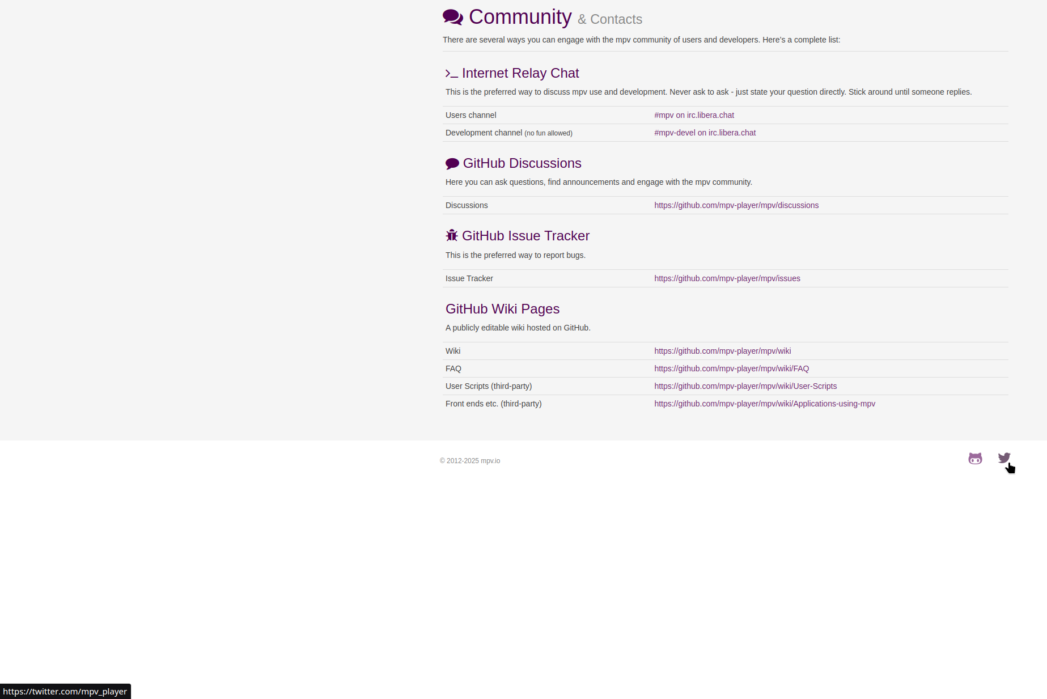This screenshot has width=1047, height=699.
Task: Click the terminal prompt icon beside Internet Relay Chat
Action: [x=451, y=74]
